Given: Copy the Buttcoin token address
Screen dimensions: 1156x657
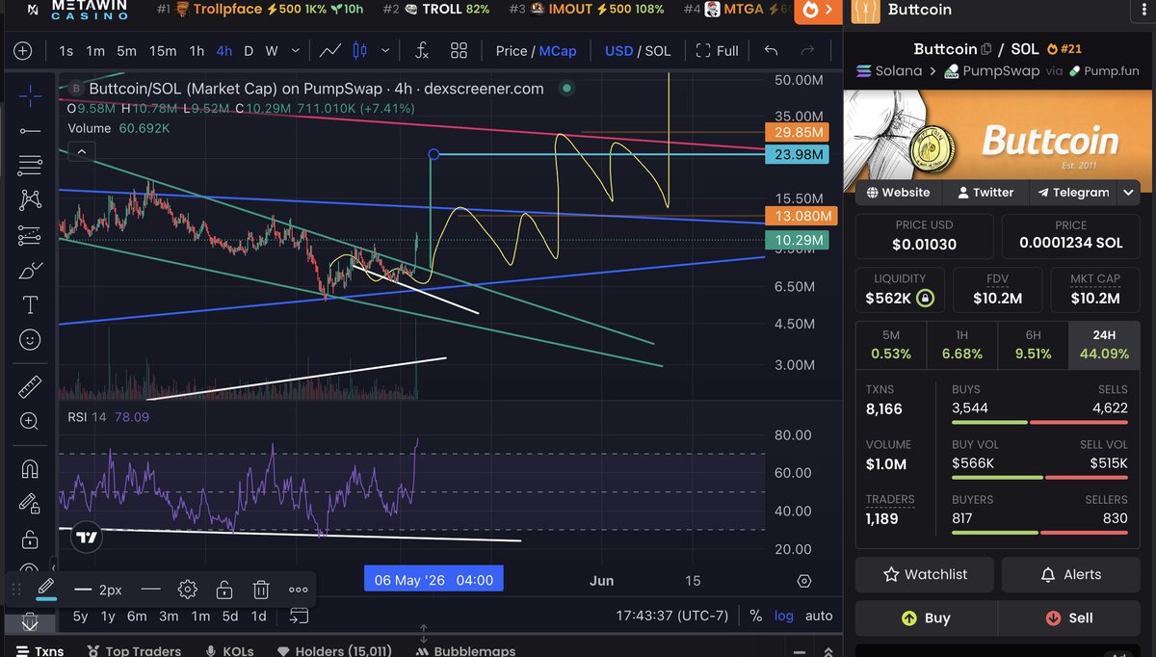Looking at the screenshot, I should (x=986, y=49).
